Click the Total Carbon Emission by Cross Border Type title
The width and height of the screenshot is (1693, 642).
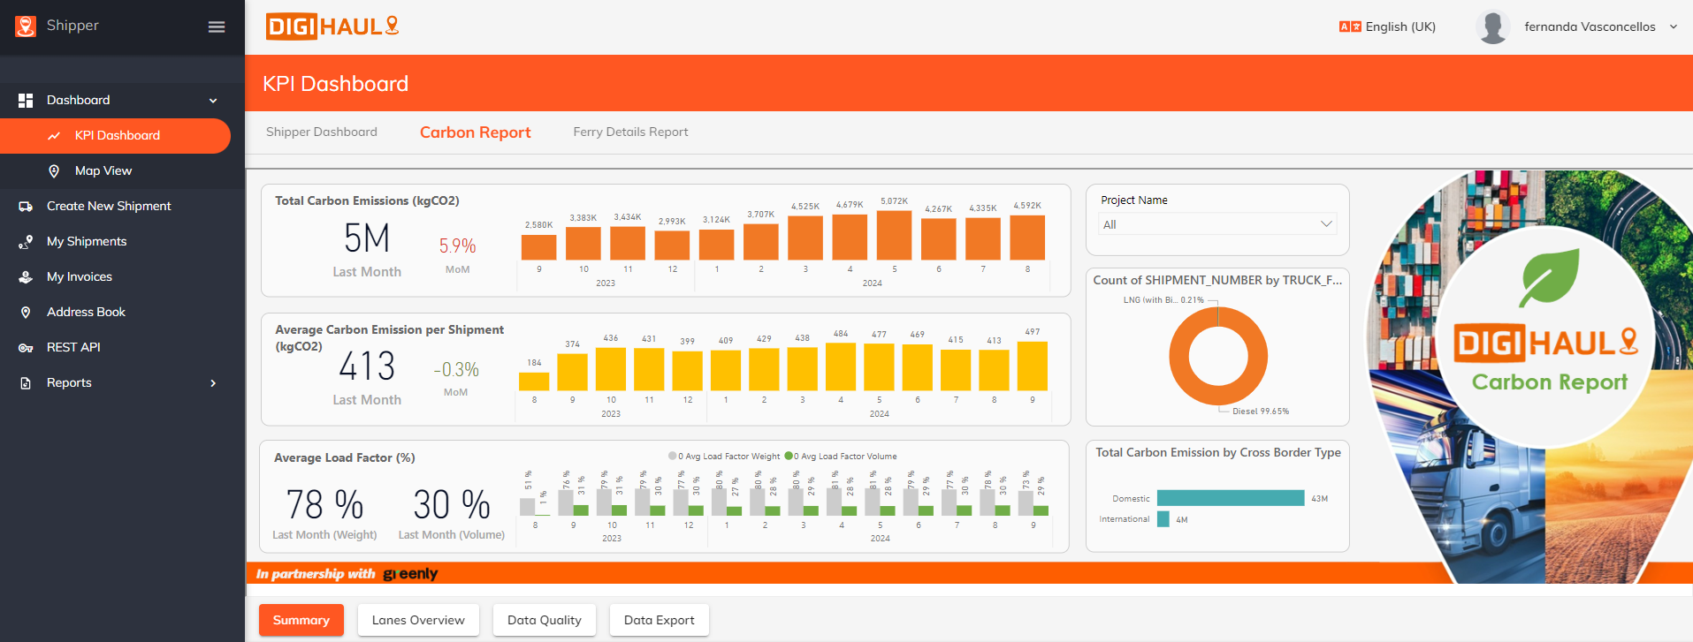coord(1218,452)
